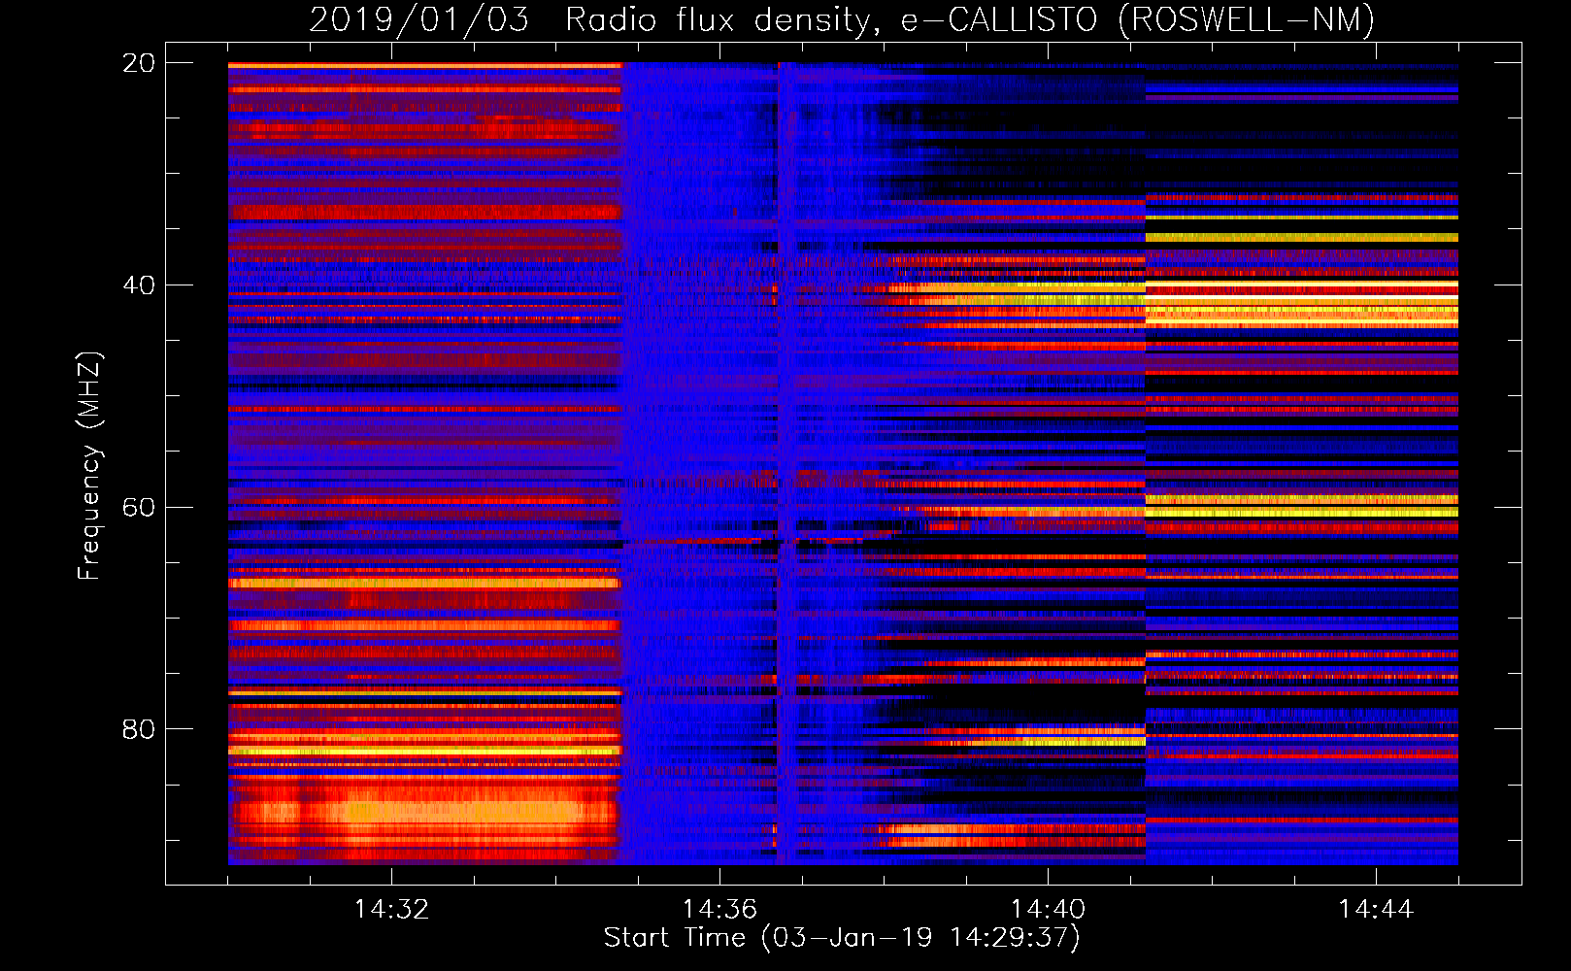Click the x-axis time label "14:32"
This screenshot has height=971, width=1571.
(391, 910)
